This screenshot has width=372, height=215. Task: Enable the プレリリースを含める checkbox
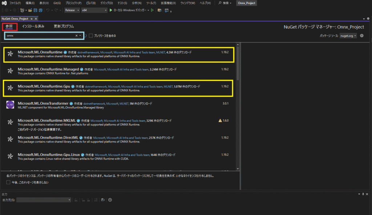tap(91, 36)
